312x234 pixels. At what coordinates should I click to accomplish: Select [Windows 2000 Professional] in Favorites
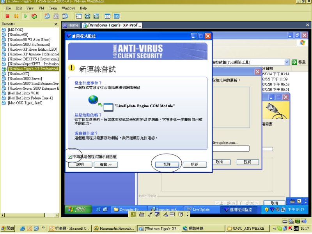[29, 44]
